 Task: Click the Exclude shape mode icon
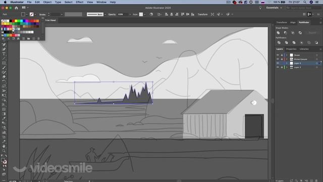tap(300, 33)
